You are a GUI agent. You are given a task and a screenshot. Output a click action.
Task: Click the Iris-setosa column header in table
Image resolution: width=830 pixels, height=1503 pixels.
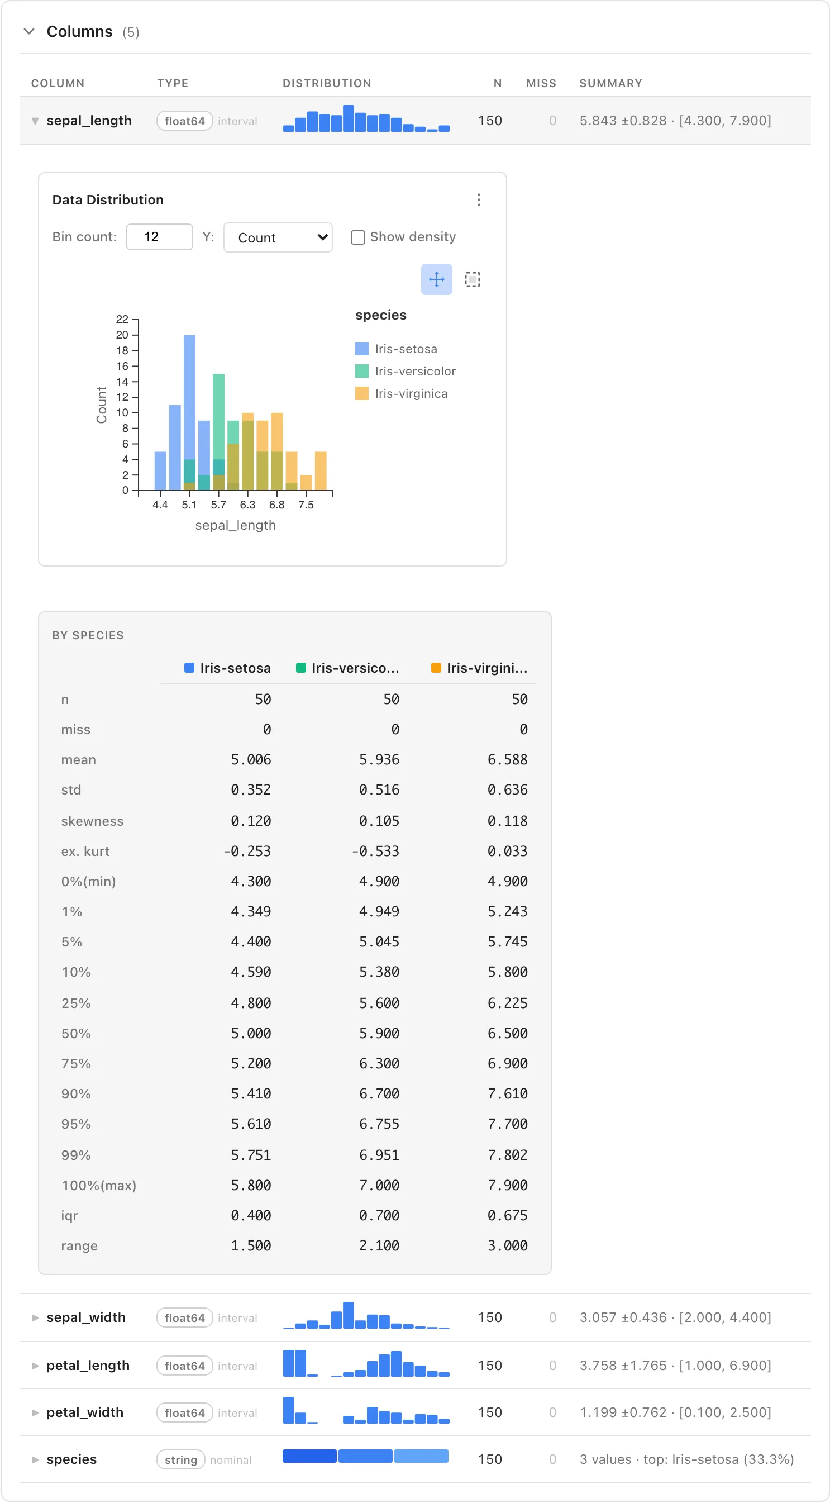pyautogui.click(x=227, y=668)
